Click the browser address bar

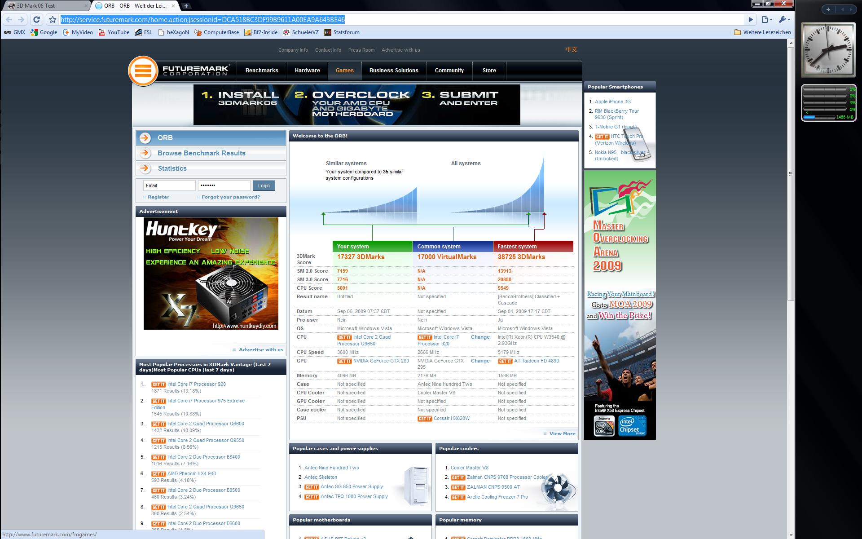(402, 19)
